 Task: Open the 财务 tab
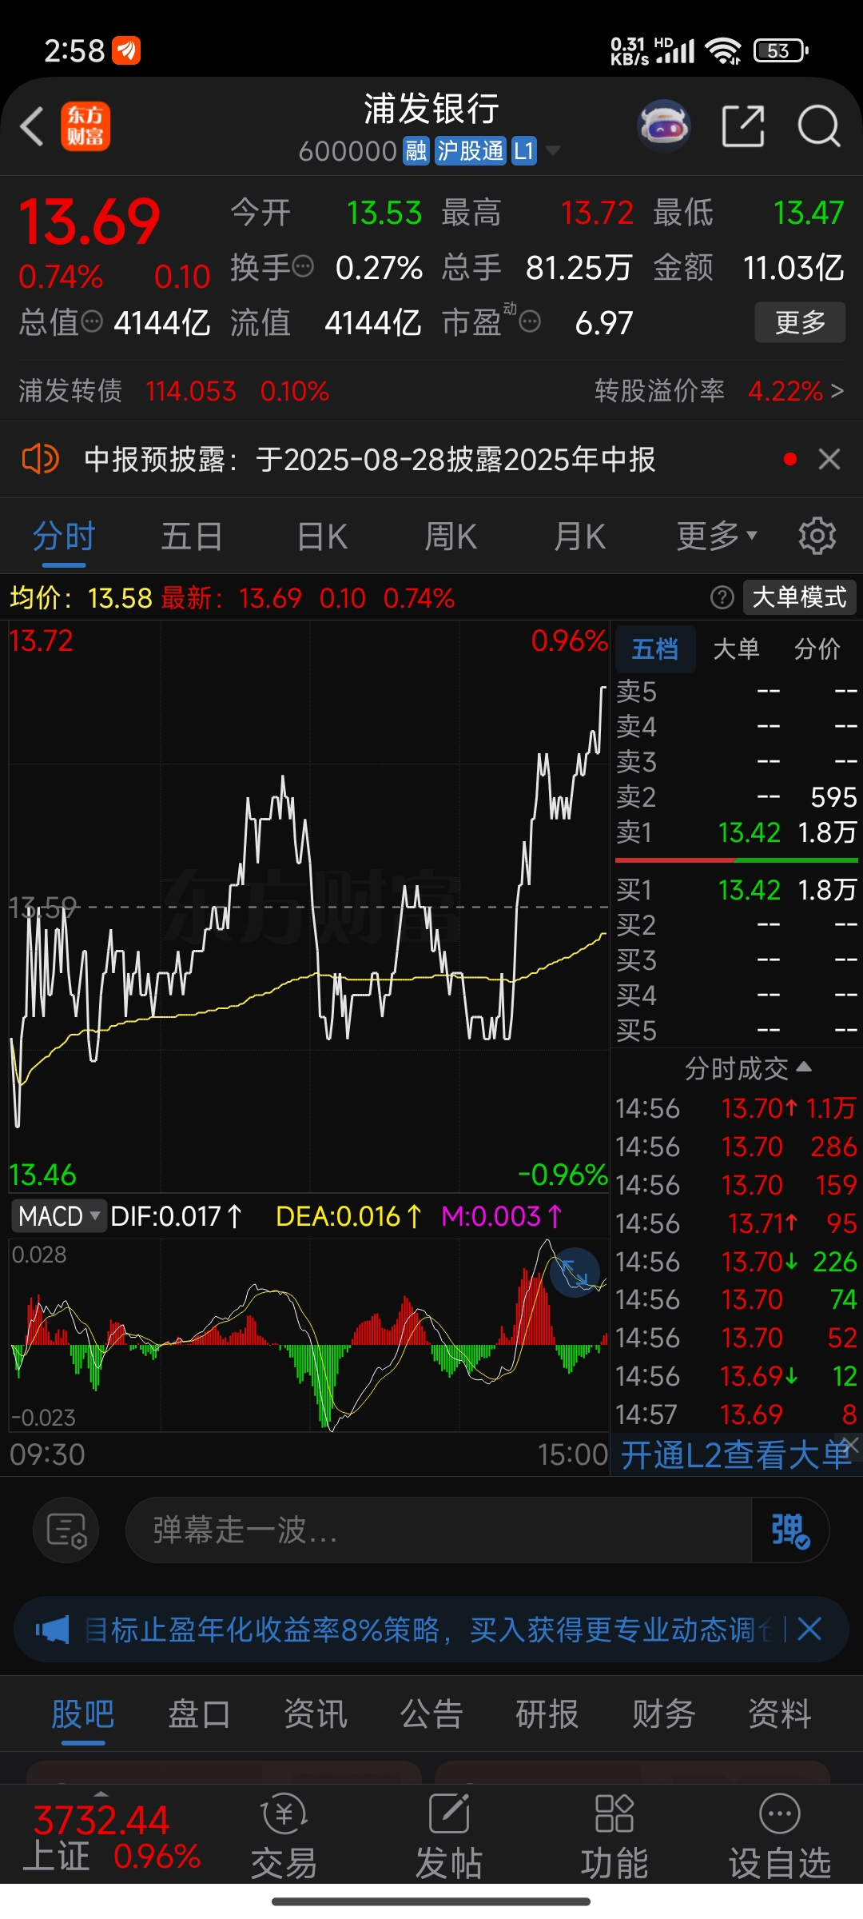pyautogui.click(x=664, y=1714)
